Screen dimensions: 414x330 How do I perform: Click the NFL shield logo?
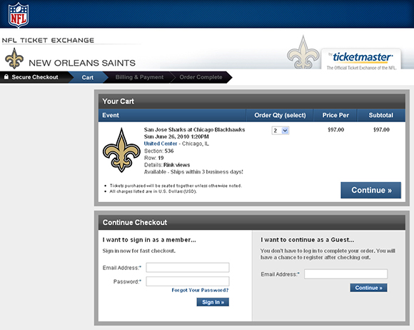(19, 15)
